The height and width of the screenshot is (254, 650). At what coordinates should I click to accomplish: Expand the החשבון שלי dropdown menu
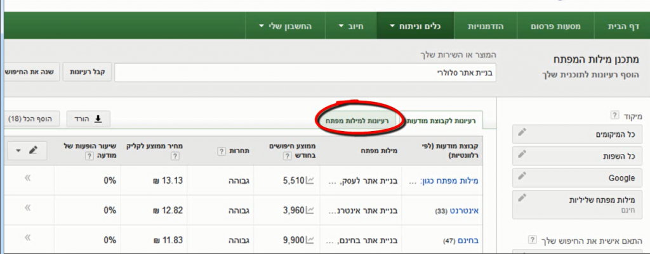[x=285, y=26]
